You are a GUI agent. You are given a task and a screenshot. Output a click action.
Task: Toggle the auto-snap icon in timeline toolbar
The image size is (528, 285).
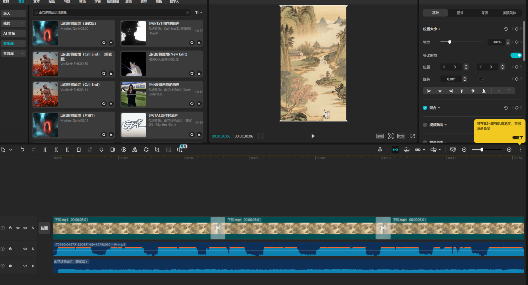[406, 150]
